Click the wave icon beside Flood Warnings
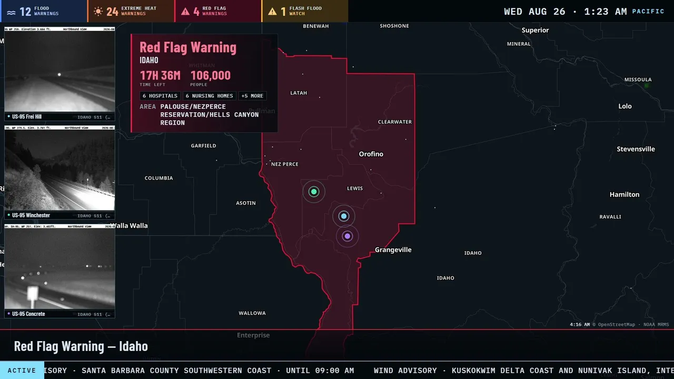Screen dimensions: 674x379 click(x=11, y=12)
